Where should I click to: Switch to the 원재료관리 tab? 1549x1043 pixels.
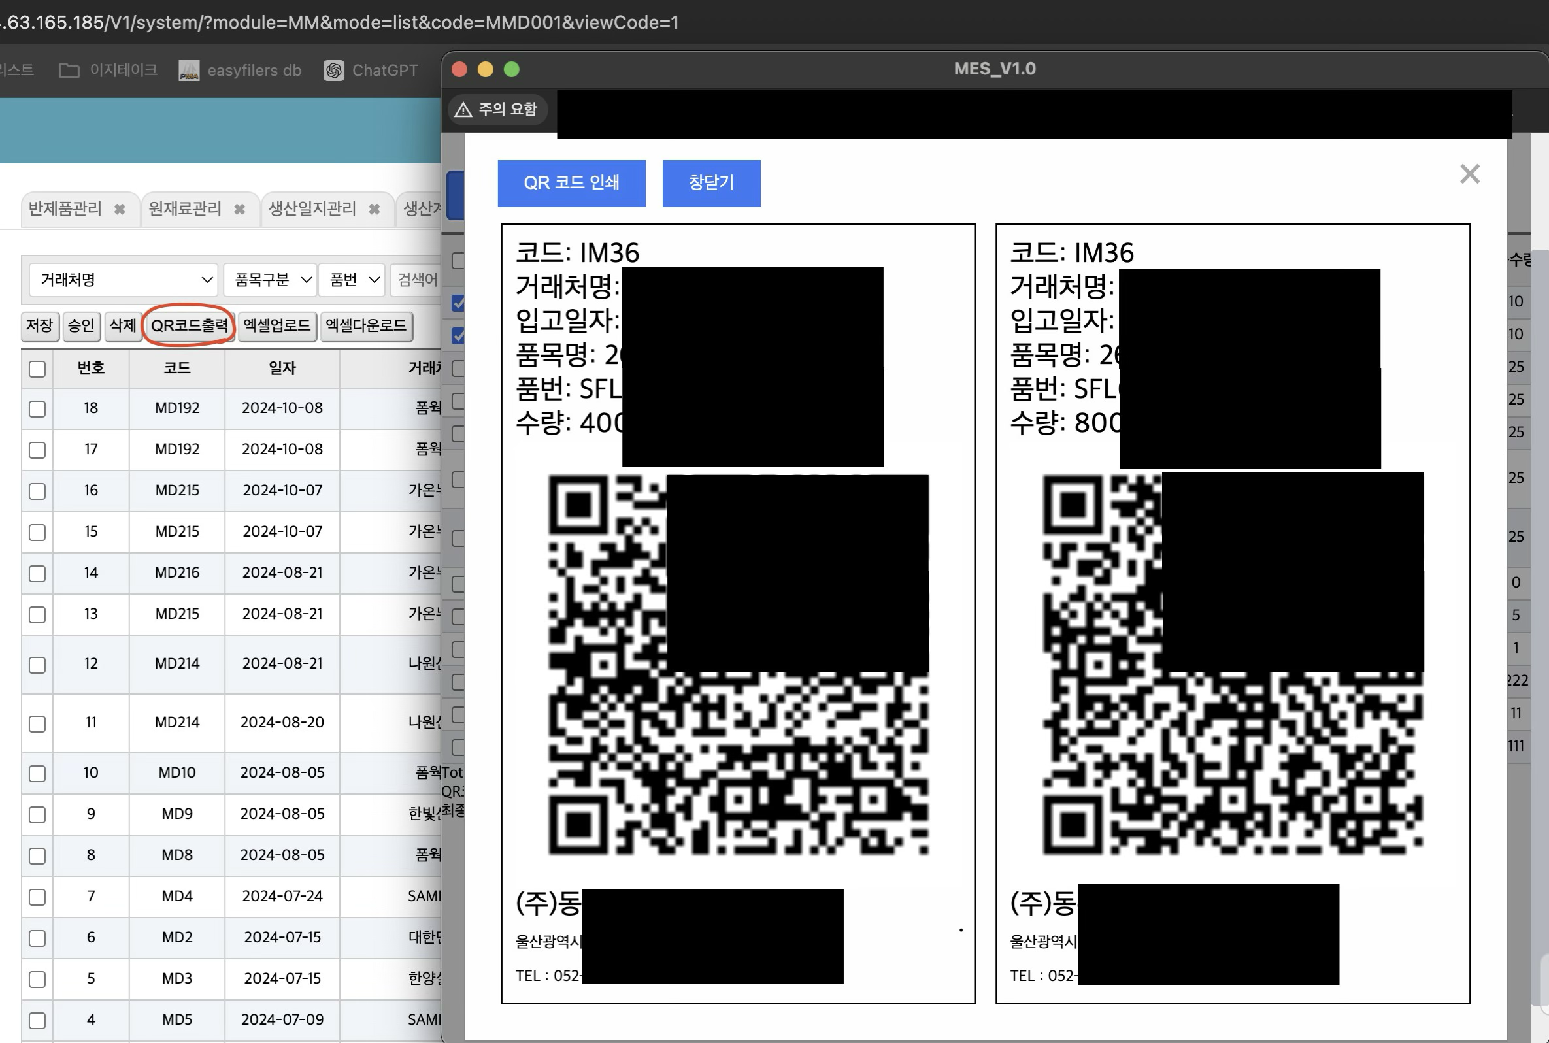185,209
